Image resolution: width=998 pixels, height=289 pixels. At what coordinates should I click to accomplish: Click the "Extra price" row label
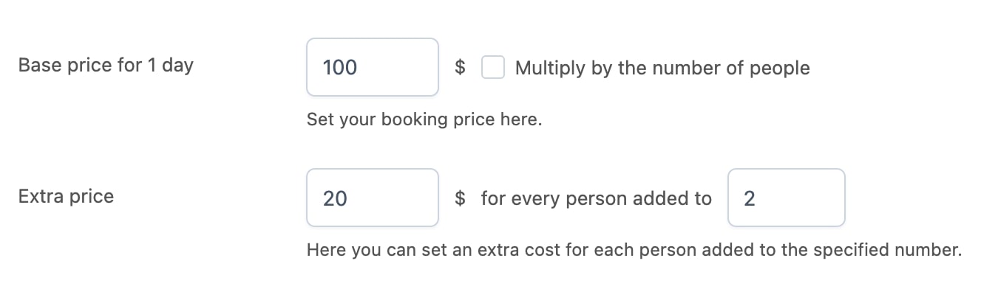click(66, 197)
